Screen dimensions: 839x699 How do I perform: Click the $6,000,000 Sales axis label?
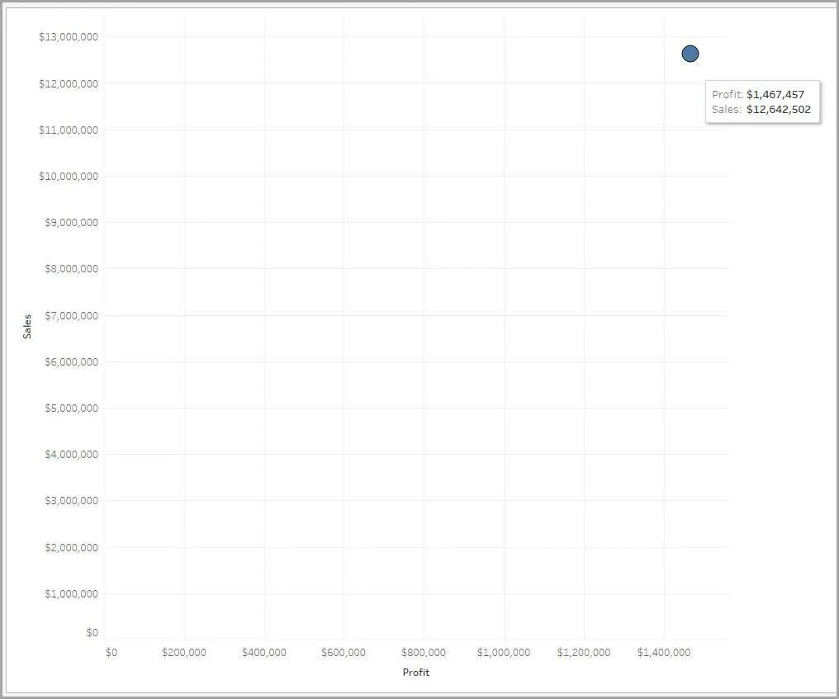pyautogui.click(x=72, y=362)
